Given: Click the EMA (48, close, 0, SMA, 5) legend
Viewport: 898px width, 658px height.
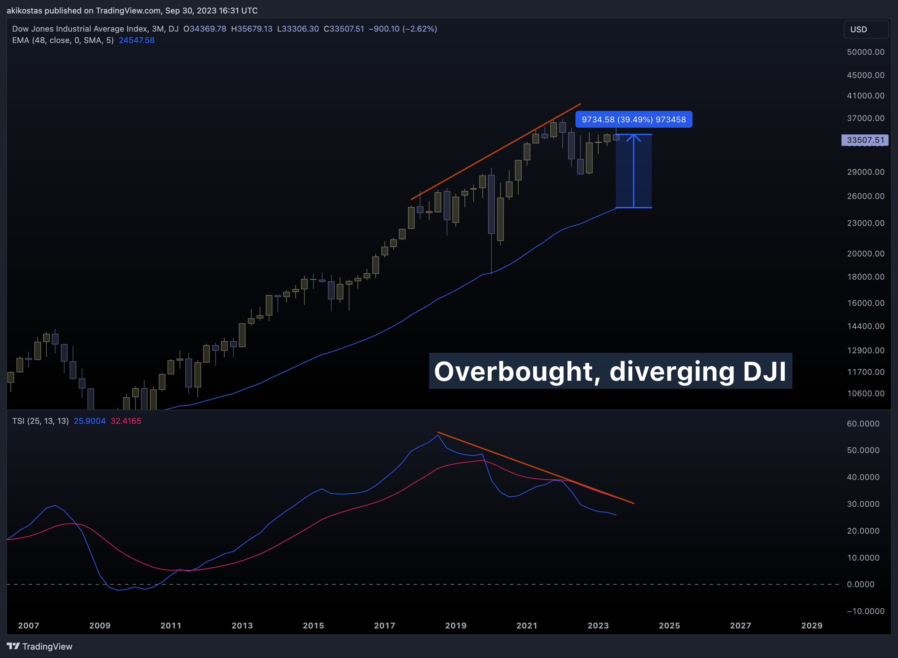Looking at the screenshot, I should [63, 40].
